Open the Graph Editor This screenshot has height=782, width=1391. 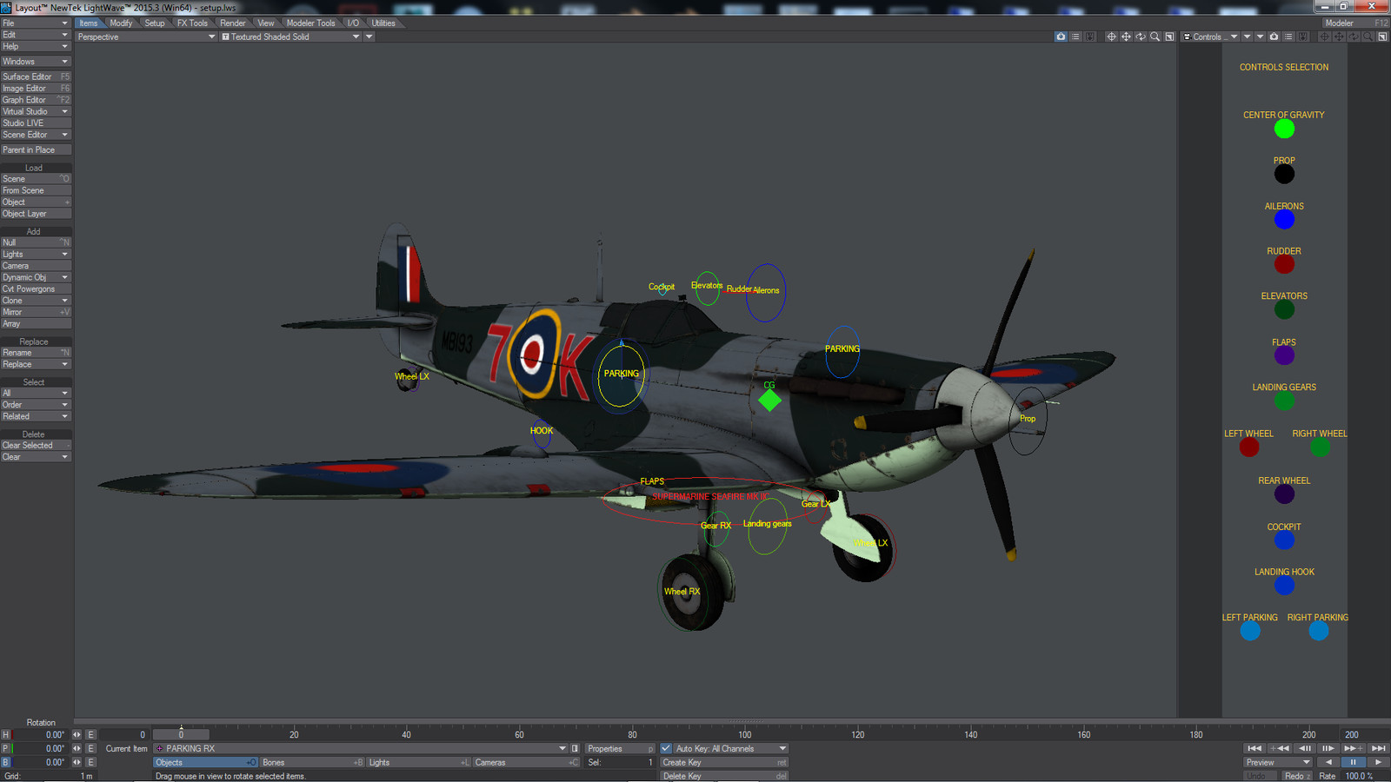(36, 100)
